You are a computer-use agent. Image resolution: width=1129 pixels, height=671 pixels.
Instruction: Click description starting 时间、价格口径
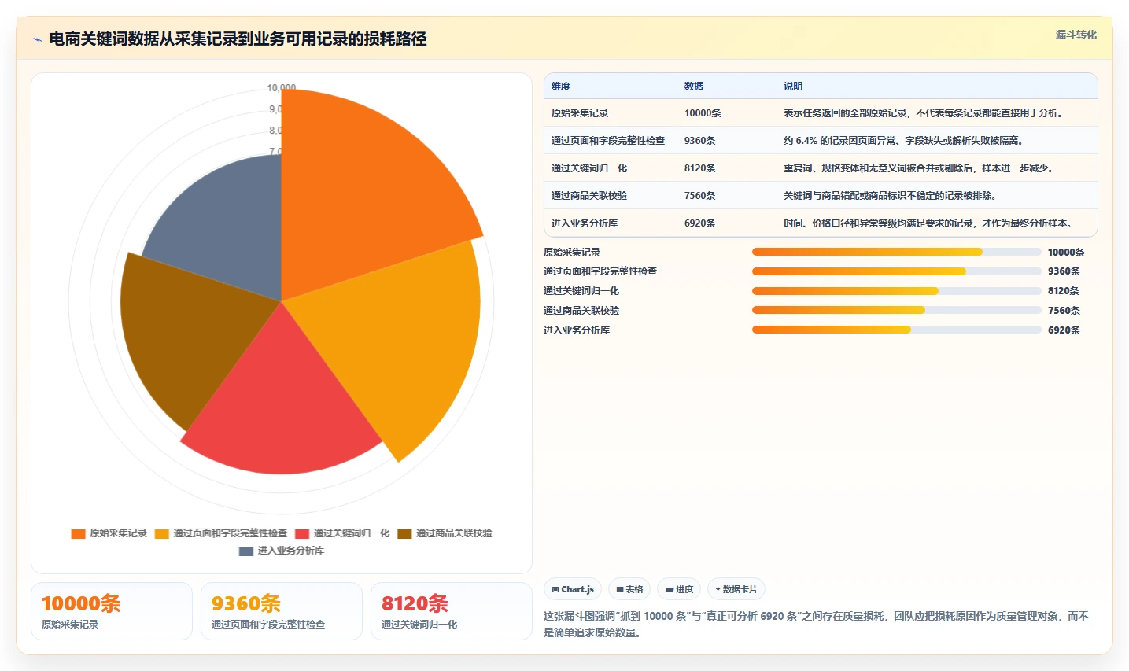pyautogui.click(x=928, y=223)
